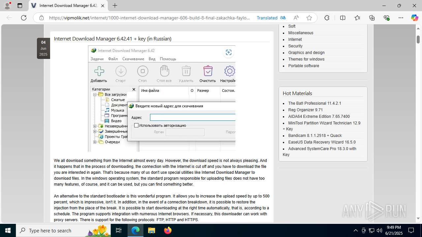Open volume control tray icon
The width and height of the screenshot is (422, 237).
pyautogui.click(x=379, y=230)
